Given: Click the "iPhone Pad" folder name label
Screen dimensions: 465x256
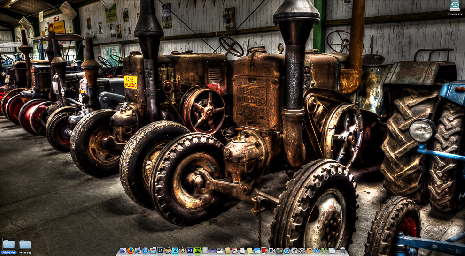Looking at the screenshot, I should tap(25, 252).
